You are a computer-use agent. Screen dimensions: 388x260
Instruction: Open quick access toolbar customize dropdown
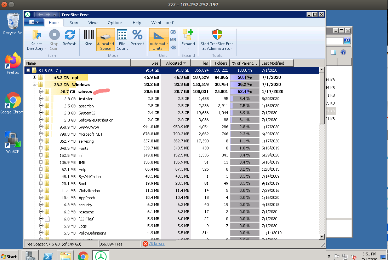55,15
